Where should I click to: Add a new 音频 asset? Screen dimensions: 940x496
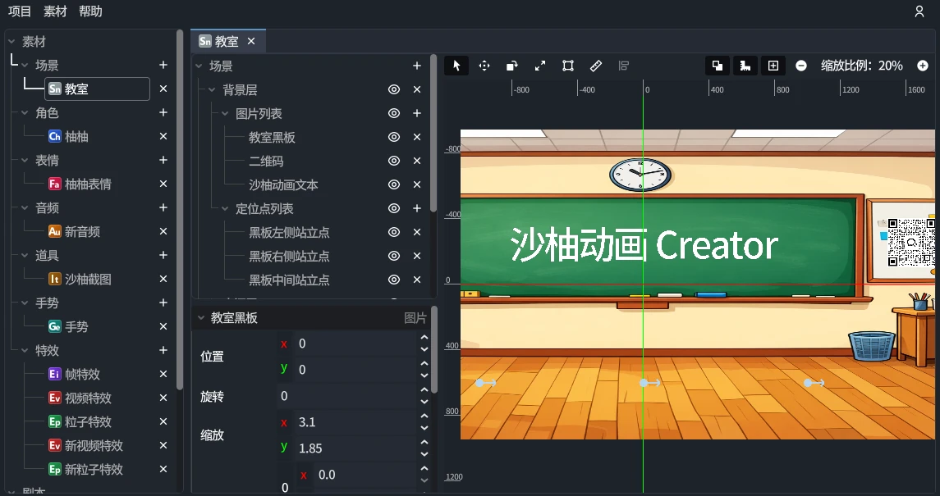click(x=163, y=207)
